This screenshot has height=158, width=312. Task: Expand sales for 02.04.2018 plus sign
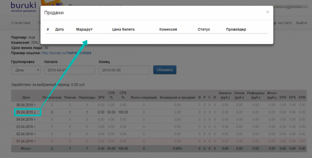pos(35,134)
